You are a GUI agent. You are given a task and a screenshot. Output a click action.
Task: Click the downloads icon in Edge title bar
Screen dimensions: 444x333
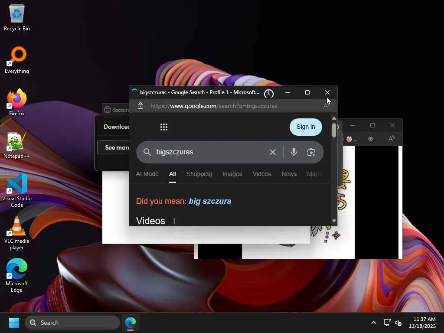tap(268, 93)
